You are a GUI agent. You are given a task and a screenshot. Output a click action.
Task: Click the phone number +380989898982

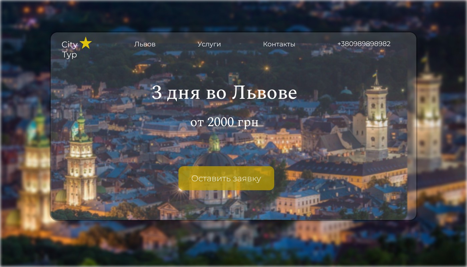[364, 44]
